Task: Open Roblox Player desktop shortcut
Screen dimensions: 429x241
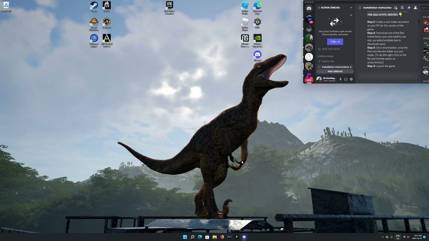Action: [245, 24]
